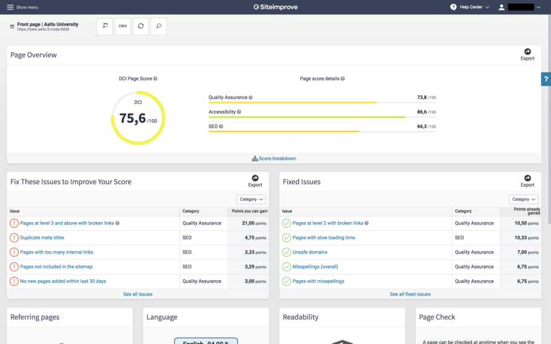Expand Category dropdown in Fixed Issues
The image size is (551, 344).
tap(523, 199)
